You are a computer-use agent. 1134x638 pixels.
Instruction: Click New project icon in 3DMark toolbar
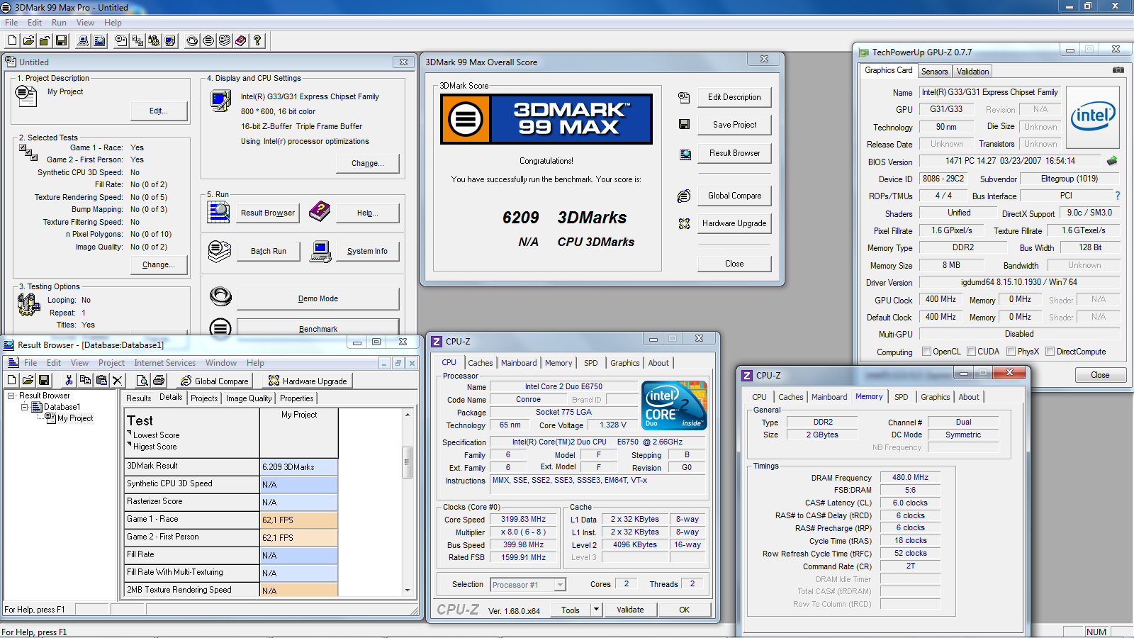pyautogui.click(x=12, y=41)
